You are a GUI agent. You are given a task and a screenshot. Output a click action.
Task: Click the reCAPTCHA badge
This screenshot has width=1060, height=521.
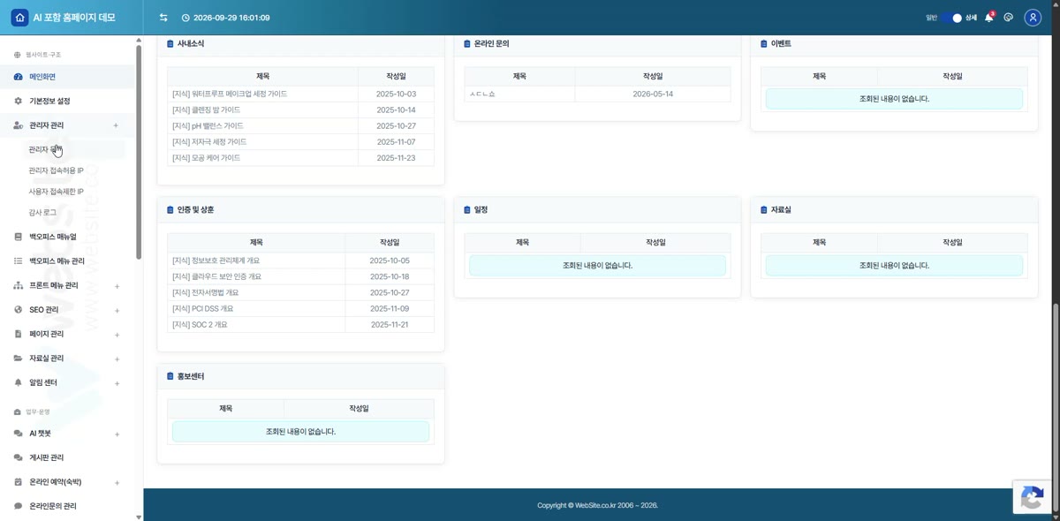pyautogui.click(x=1031, y=497)
